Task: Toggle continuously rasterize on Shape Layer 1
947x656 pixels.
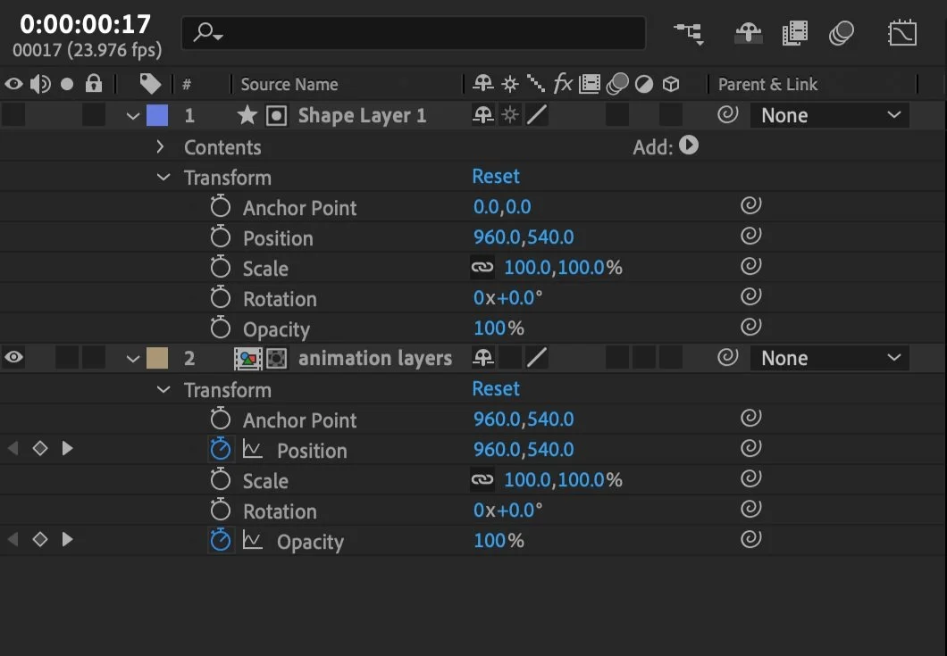Action: (x=510, y=114)
